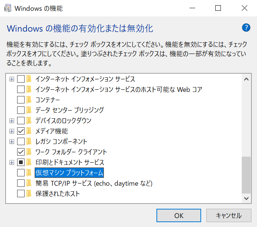The image size is (257, 227).
Task: Click the scrollbar up arrow
Action: [x=246, y=79]
